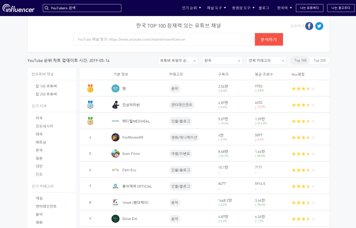
Task: Open the 한국어 language dropdown
Action: pyautogui.click(x=284, y=8)
